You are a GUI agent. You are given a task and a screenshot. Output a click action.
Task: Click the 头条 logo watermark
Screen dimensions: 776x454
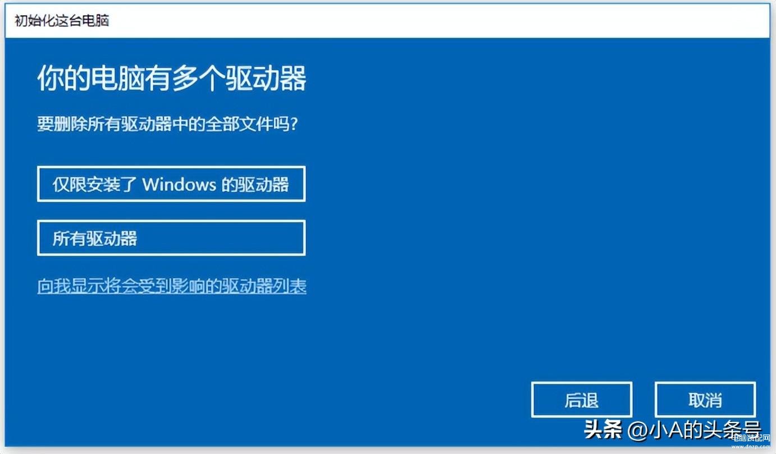click(x=604, y=430)
